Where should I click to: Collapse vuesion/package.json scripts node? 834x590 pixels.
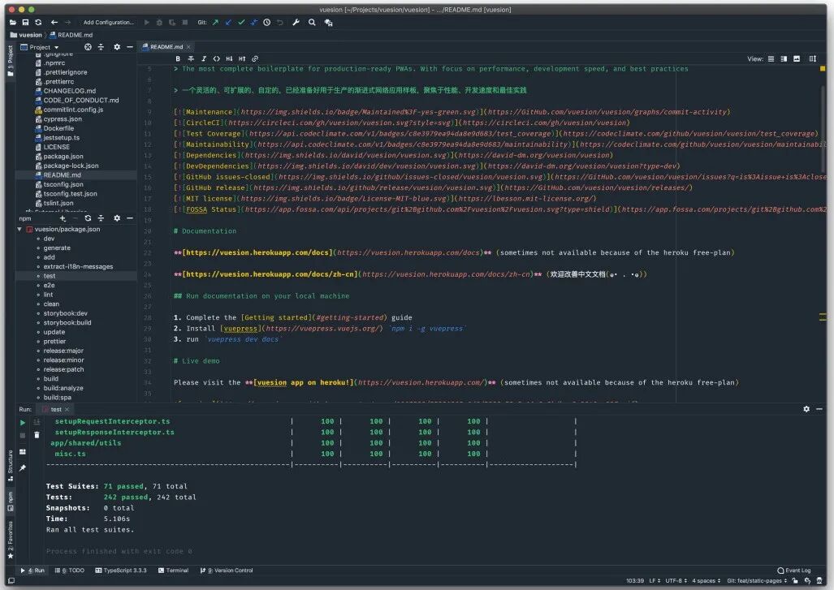[x=19, y=229]
